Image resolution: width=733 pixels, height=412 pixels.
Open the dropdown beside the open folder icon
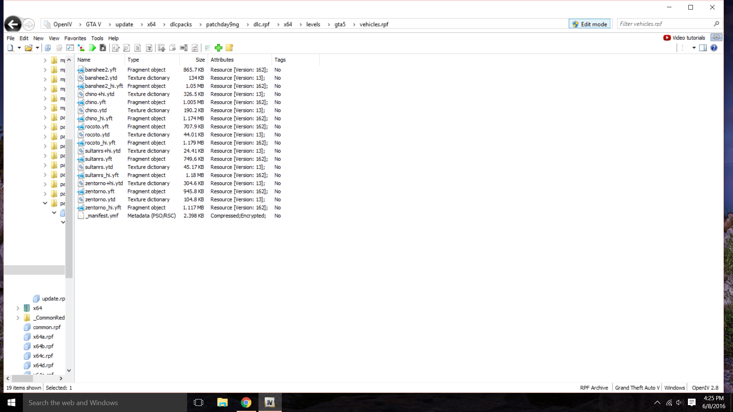pos(37,48)
